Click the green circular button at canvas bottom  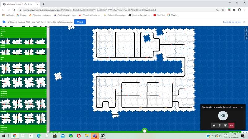coord(144,131)
